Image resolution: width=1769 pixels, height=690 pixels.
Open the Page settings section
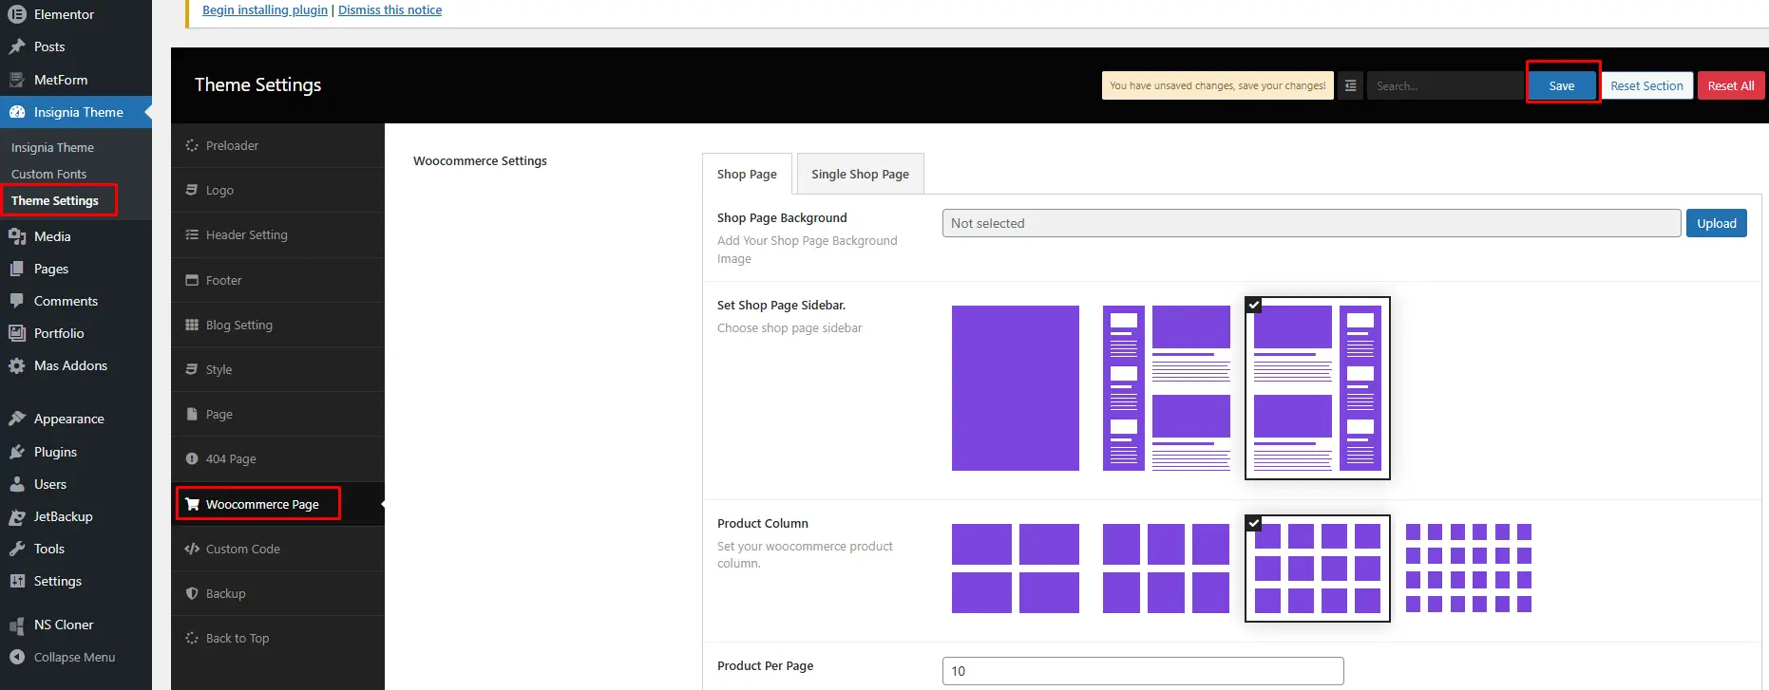(278, 414)
